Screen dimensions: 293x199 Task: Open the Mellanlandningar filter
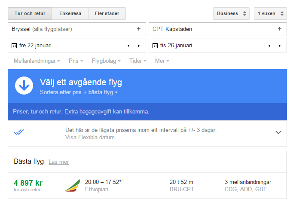click(x=37, y=61)
